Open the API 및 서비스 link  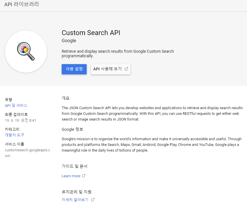pos(16,105)
